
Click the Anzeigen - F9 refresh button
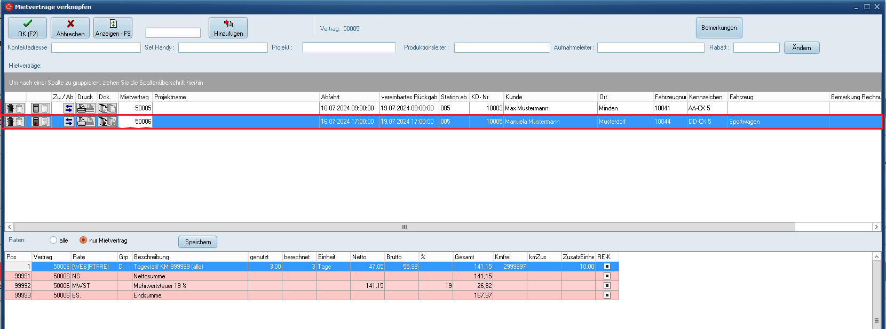(113, 28)
